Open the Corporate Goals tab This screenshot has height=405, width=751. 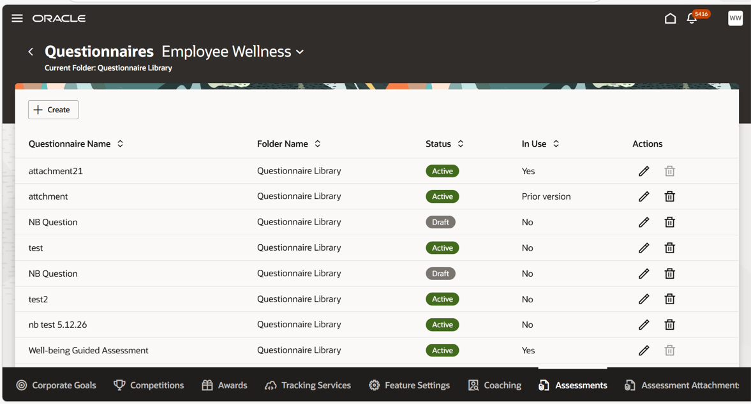(56, 385)
